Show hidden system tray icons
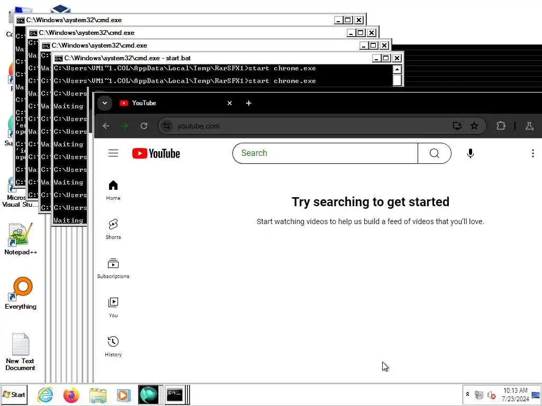 coord(467,394)
